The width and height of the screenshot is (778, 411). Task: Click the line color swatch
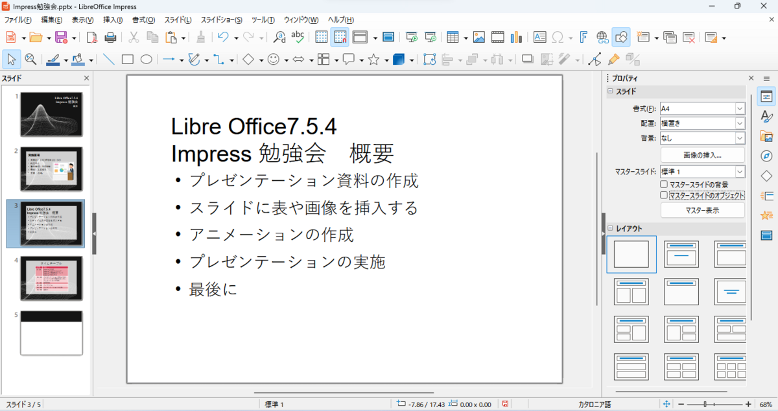[x=53, y=60]
